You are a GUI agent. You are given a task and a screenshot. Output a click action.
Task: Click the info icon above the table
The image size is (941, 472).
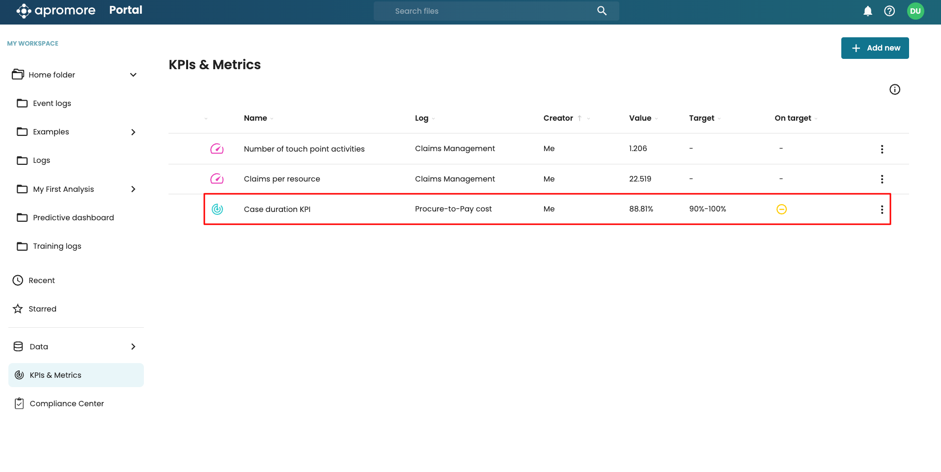895,89
